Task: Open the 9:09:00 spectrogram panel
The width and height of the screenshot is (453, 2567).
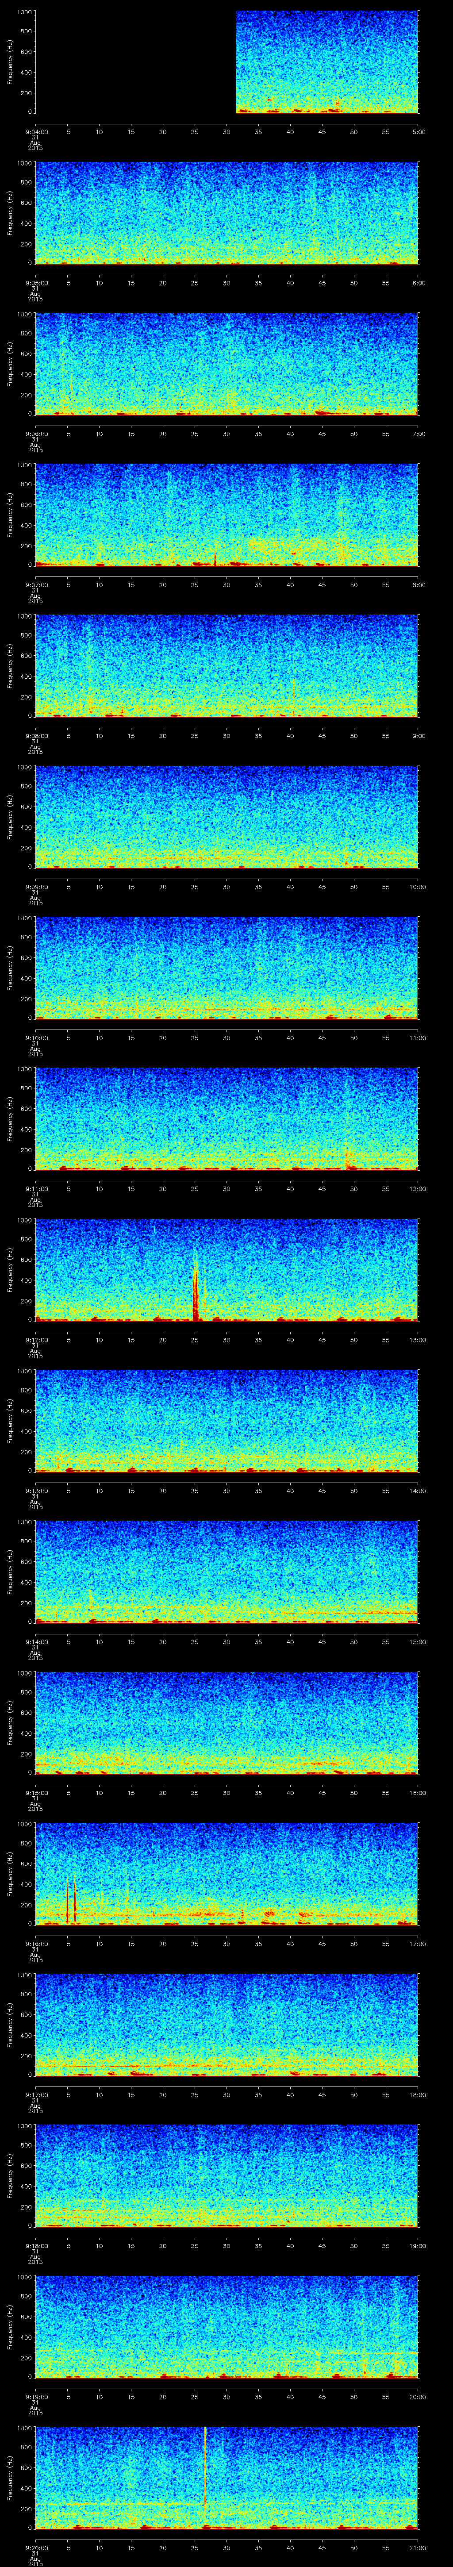Action: (226, 817)
